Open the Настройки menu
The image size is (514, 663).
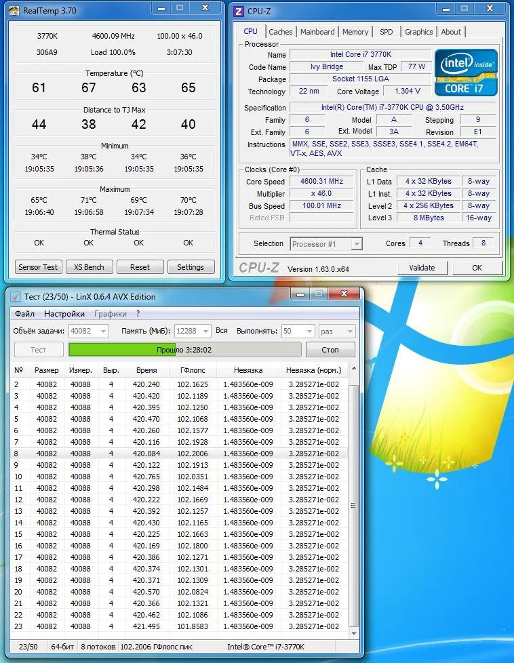(64, 314)
